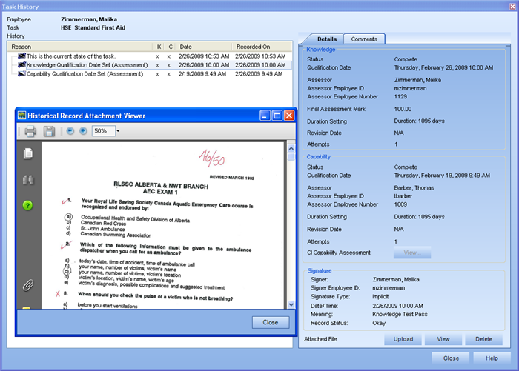Click the handwritten 46/50 score in document
The height and width of the screenshot is (371, 519).
click(x=212, y=158)
